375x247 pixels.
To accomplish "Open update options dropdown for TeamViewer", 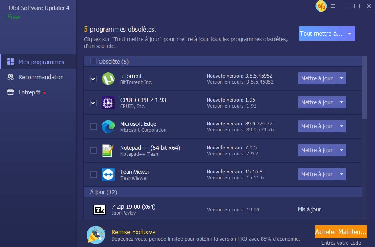I will click(x=341, y=174).
